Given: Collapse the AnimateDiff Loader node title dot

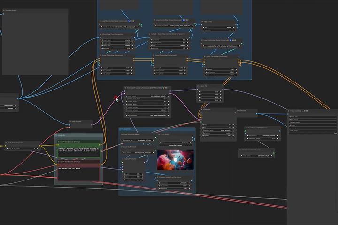Looking at the screenshot, I should pos(125,88).
